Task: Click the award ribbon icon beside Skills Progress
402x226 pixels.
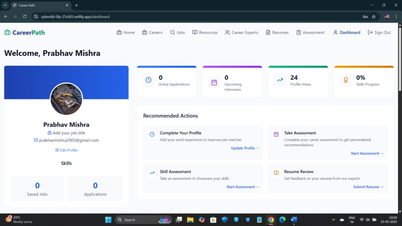Action: (346, 80)
